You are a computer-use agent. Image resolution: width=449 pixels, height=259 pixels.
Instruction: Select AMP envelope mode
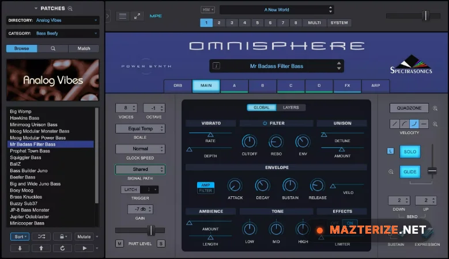click(206, 185)
